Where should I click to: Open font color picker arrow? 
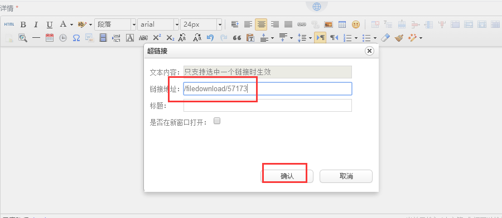pos(71,24)
